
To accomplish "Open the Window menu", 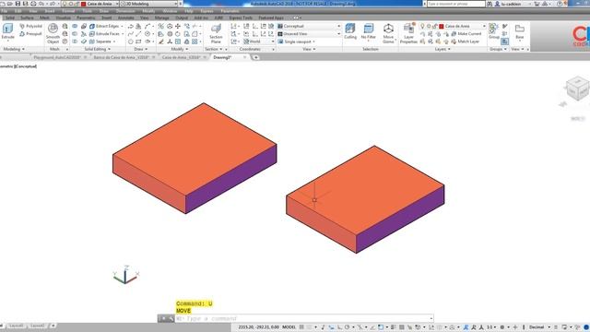I will 170,11.
